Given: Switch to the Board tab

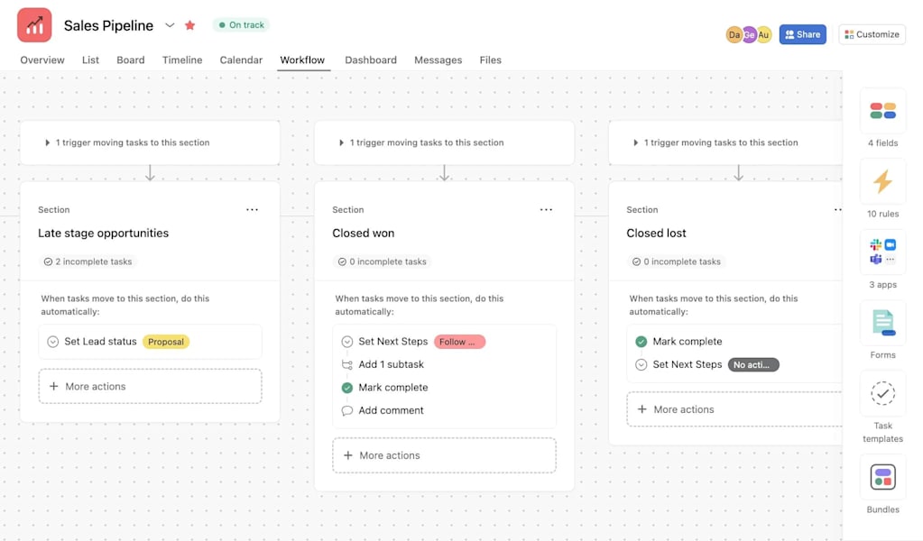Looking at the screenshot, I should point(131,60).
